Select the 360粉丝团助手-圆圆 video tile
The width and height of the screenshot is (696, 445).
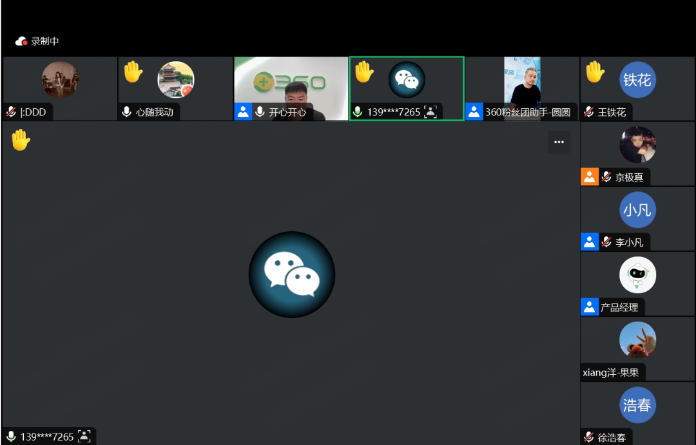pyautogui.click(x=523, y=88)
